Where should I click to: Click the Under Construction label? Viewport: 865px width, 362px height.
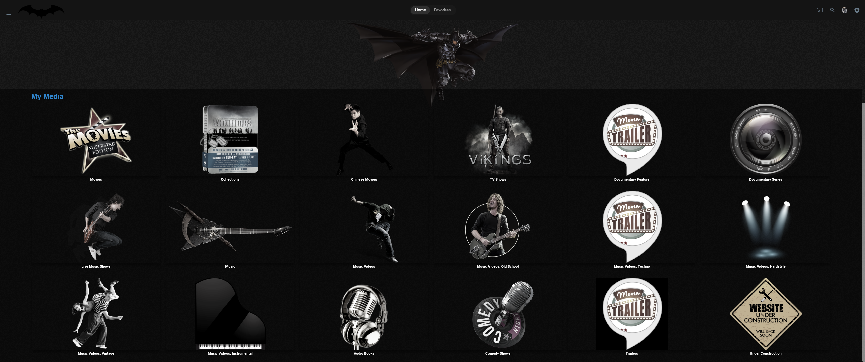[x=766, y=353]
